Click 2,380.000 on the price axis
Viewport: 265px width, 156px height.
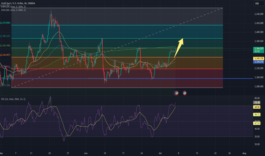coord(259,41)
